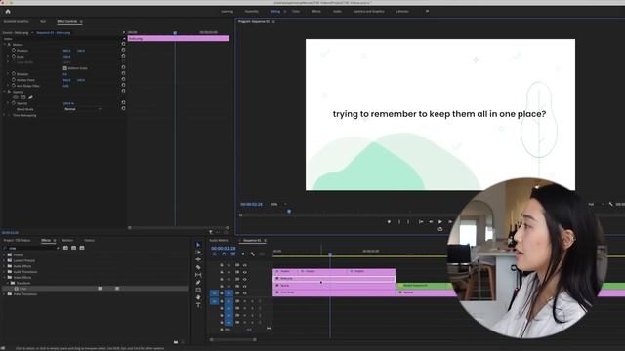Open the playback resolution dropdown

click(596, 204)
